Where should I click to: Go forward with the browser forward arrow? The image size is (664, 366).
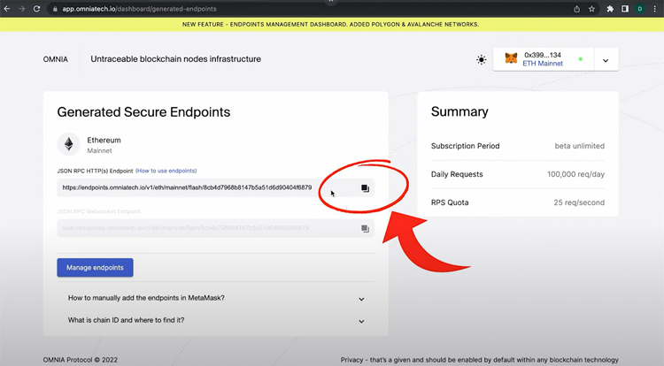click(21, 9)
